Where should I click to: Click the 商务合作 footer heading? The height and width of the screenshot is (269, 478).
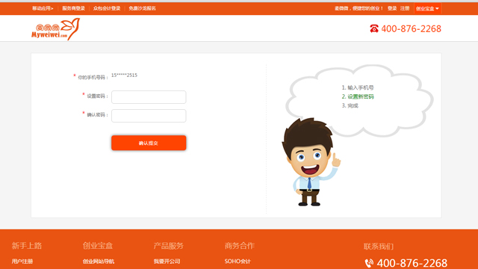[x=240, y=246]
